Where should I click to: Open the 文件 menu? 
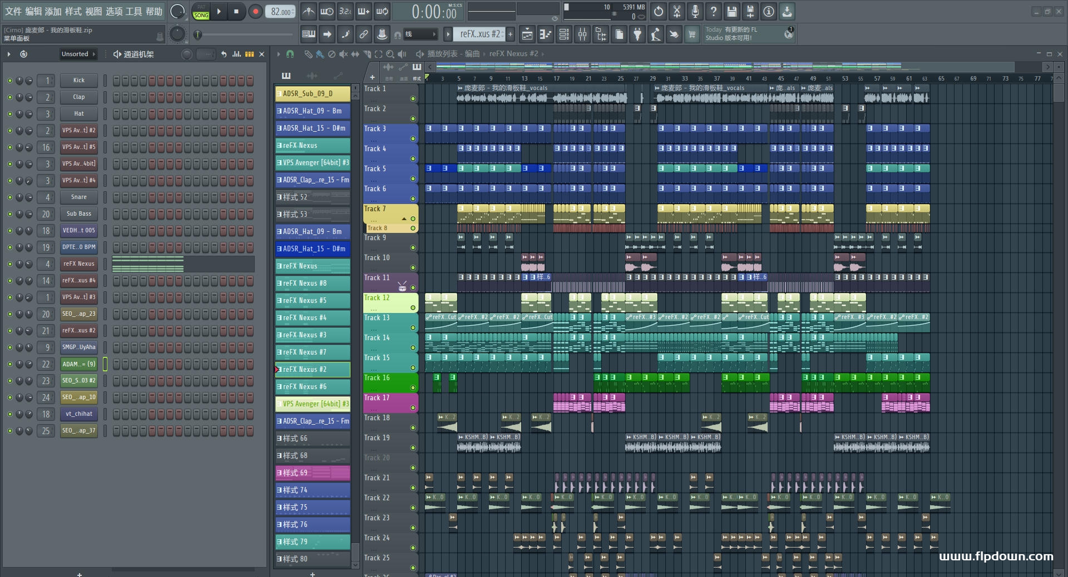point(13,12)
